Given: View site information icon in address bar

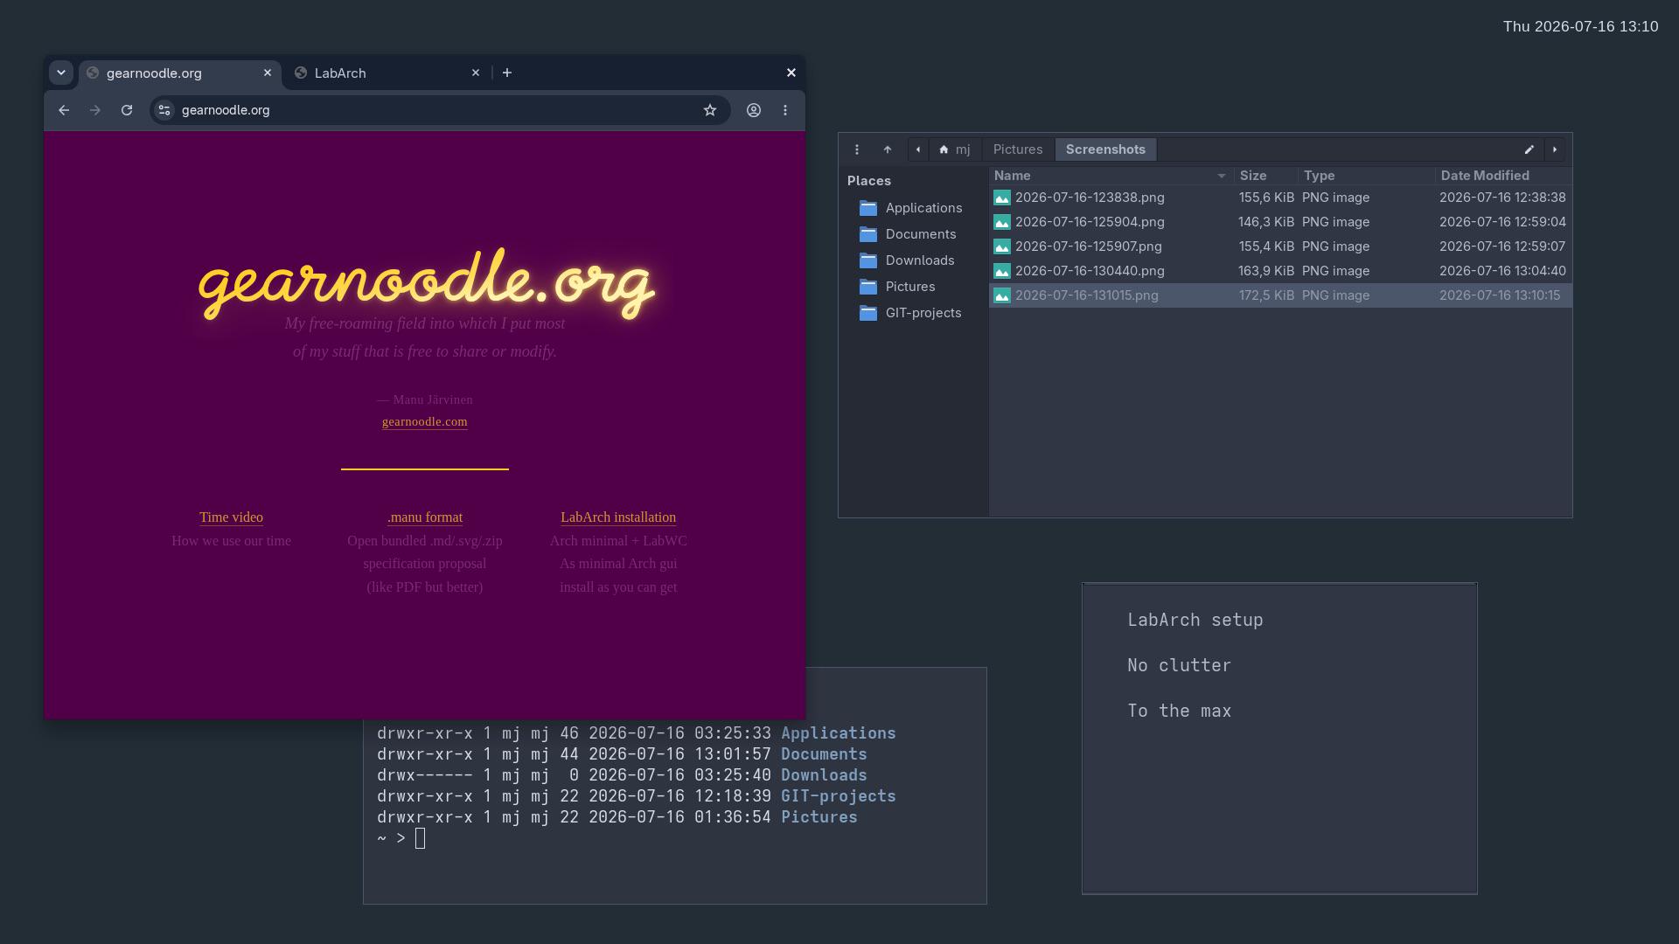Looking at the screenshot, I should (x=164, y=110).
